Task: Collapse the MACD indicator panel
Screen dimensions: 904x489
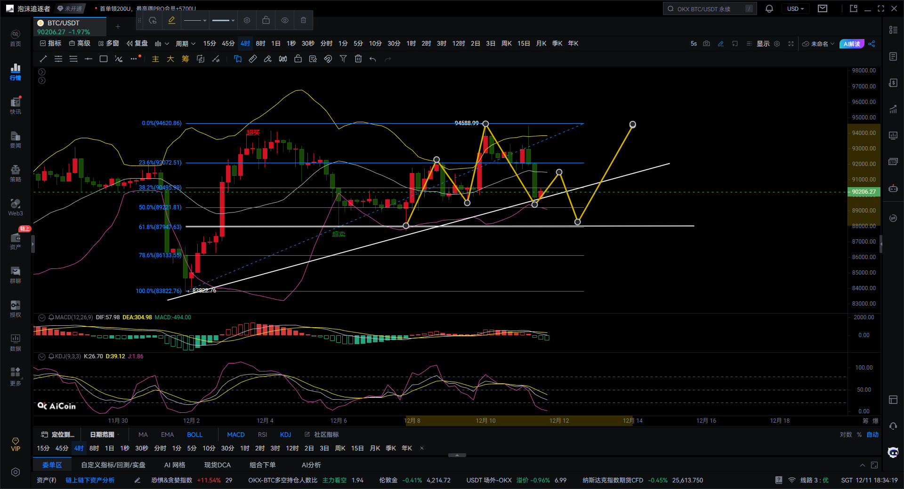Action: pos(42,318)
